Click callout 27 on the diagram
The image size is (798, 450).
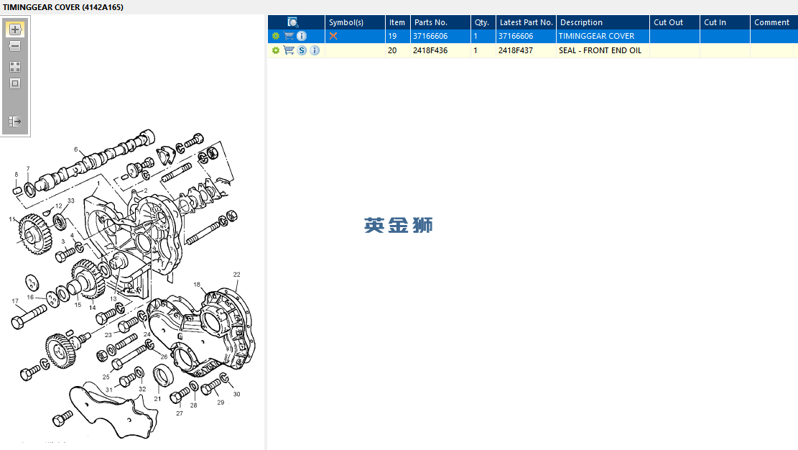coord(179,413)
